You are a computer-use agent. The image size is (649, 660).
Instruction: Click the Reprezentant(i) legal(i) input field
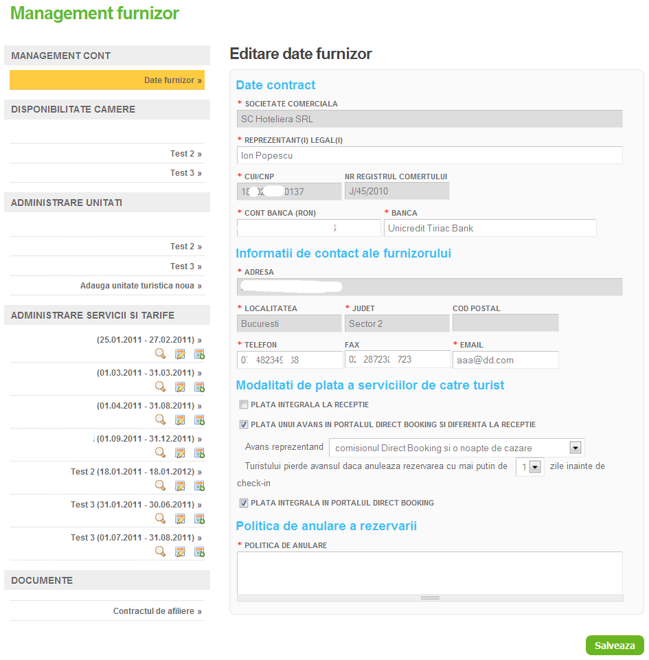click(x=429, y=155)
